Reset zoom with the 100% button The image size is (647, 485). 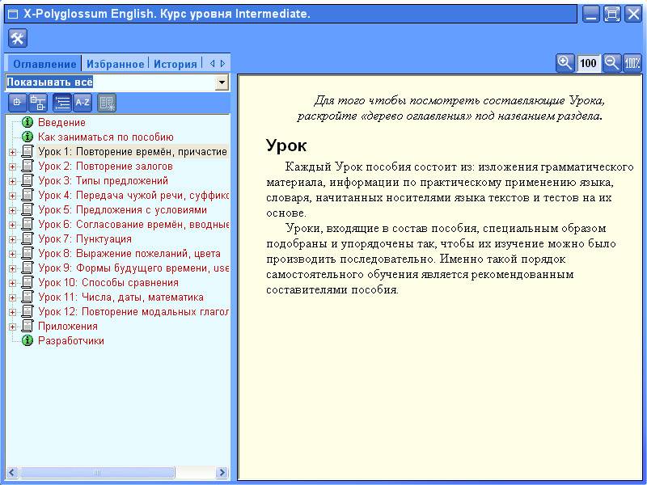(x=632, y=63)
